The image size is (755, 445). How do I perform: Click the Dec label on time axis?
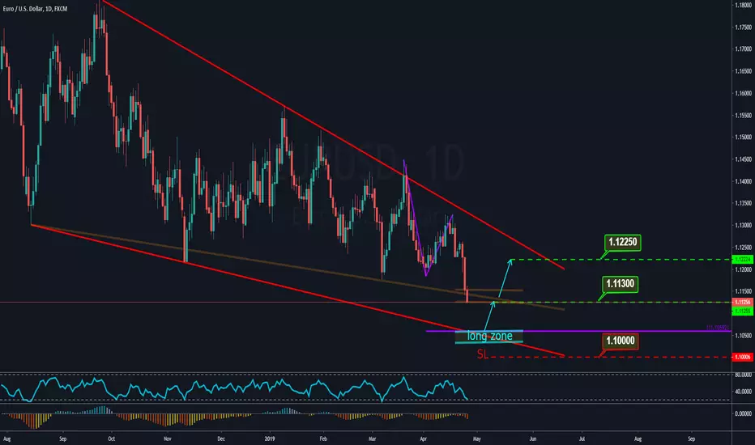click(x=221, y=439)
